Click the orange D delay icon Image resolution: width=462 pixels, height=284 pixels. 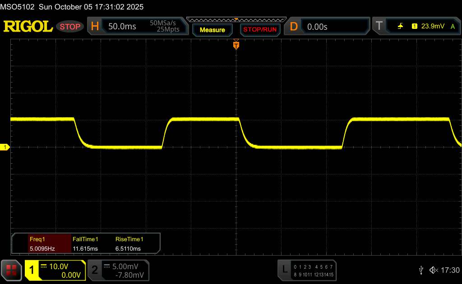294,27
